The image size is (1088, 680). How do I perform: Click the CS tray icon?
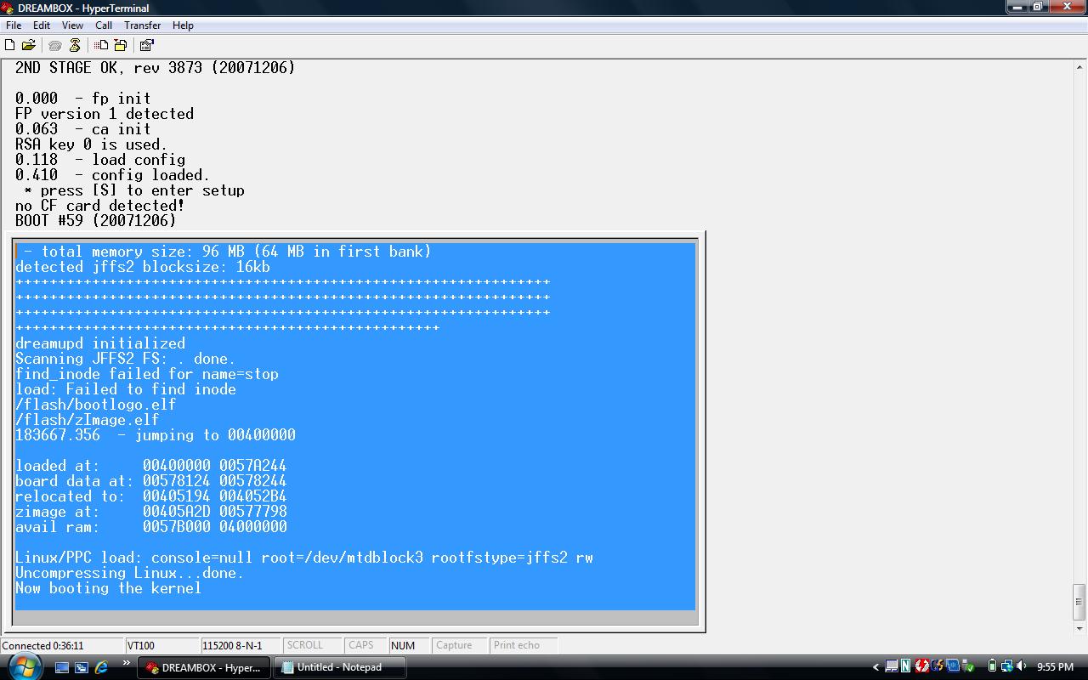click(x=937, y=666)
